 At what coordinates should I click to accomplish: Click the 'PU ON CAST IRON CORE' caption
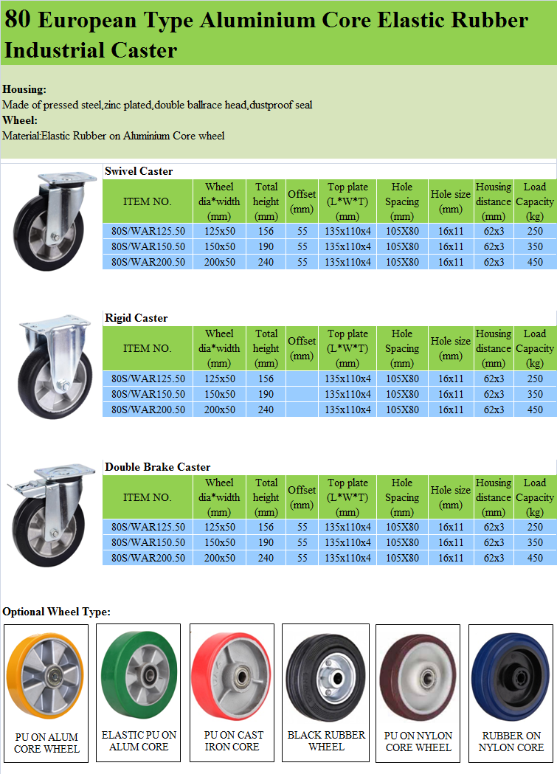coord(233,741)
